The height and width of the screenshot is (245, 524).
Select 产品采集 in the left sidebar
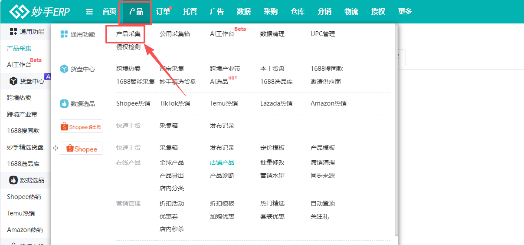[x=19, y=48]
